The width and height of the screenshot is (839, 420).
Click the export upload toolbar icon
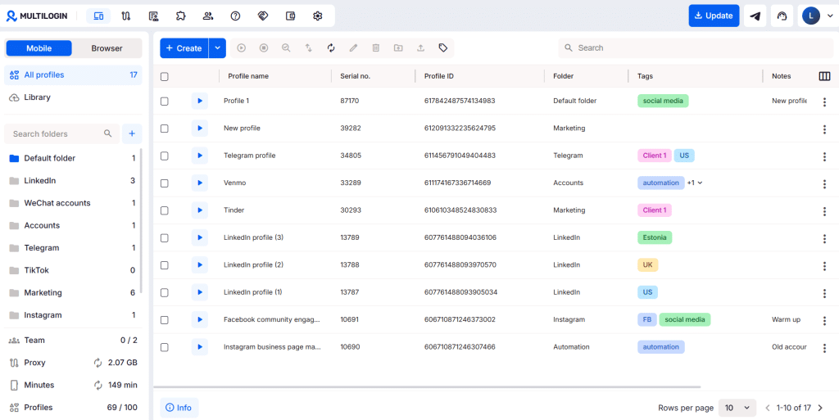420,48
